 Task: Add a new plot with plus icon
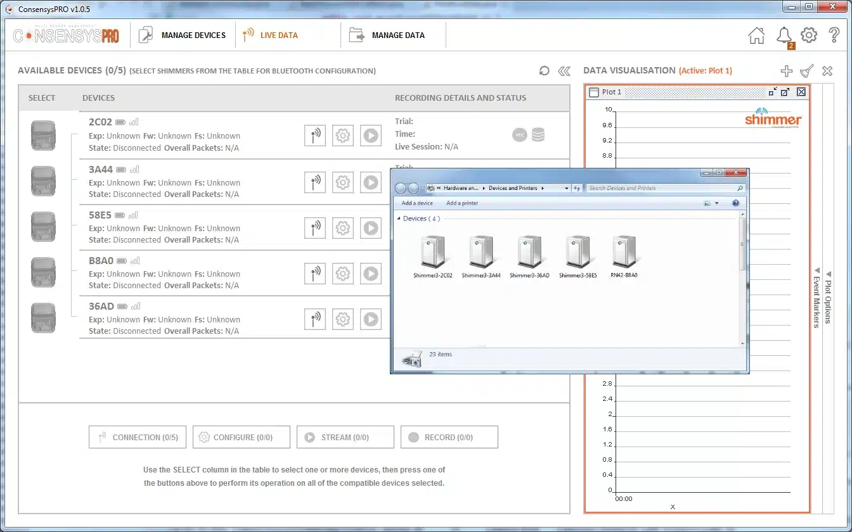[786, 71]
